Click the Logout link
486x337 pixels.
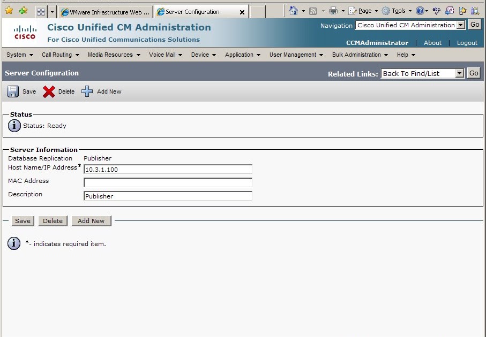[467, 43]
